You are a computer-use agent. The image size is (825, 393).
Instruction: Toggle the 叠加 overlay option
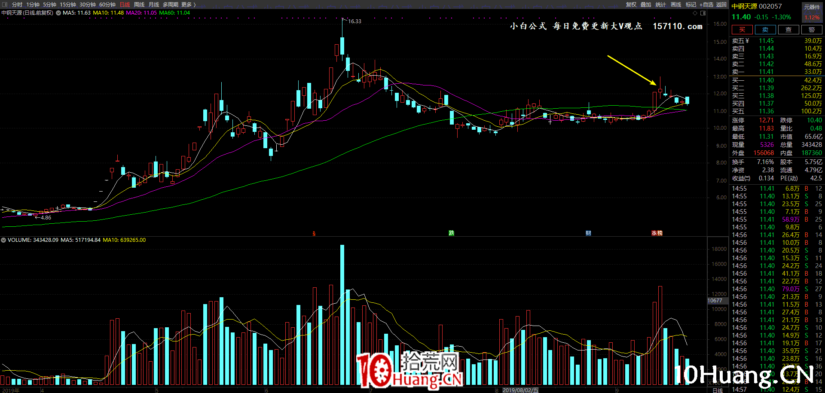(x=645, y=4)
